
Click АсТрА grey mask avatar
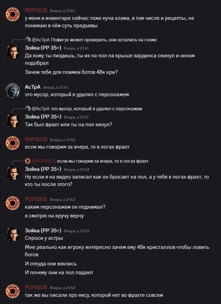click(x=13, y=90)
